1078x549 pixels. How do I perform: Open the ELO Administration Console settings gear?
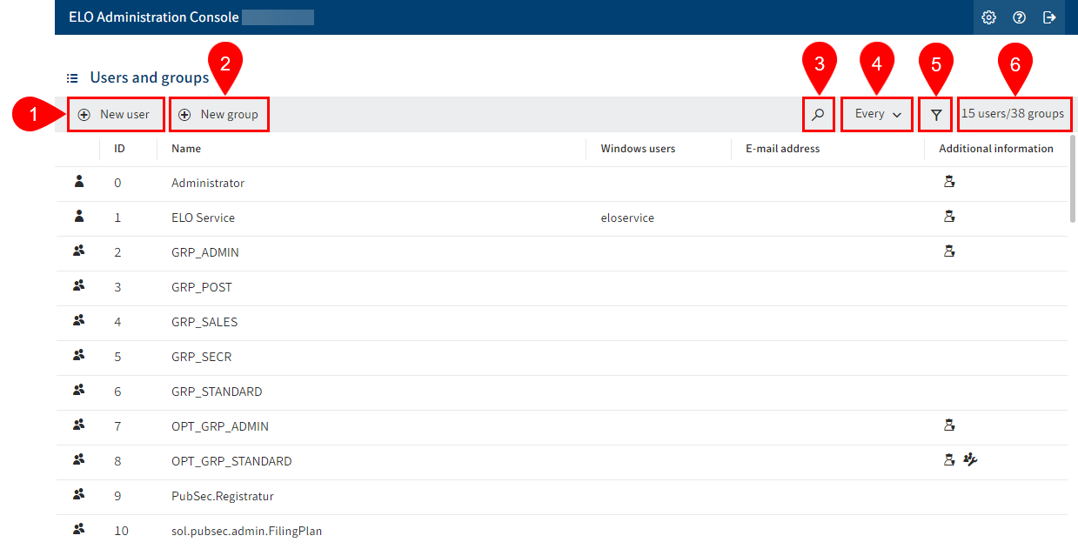(988, 17)
